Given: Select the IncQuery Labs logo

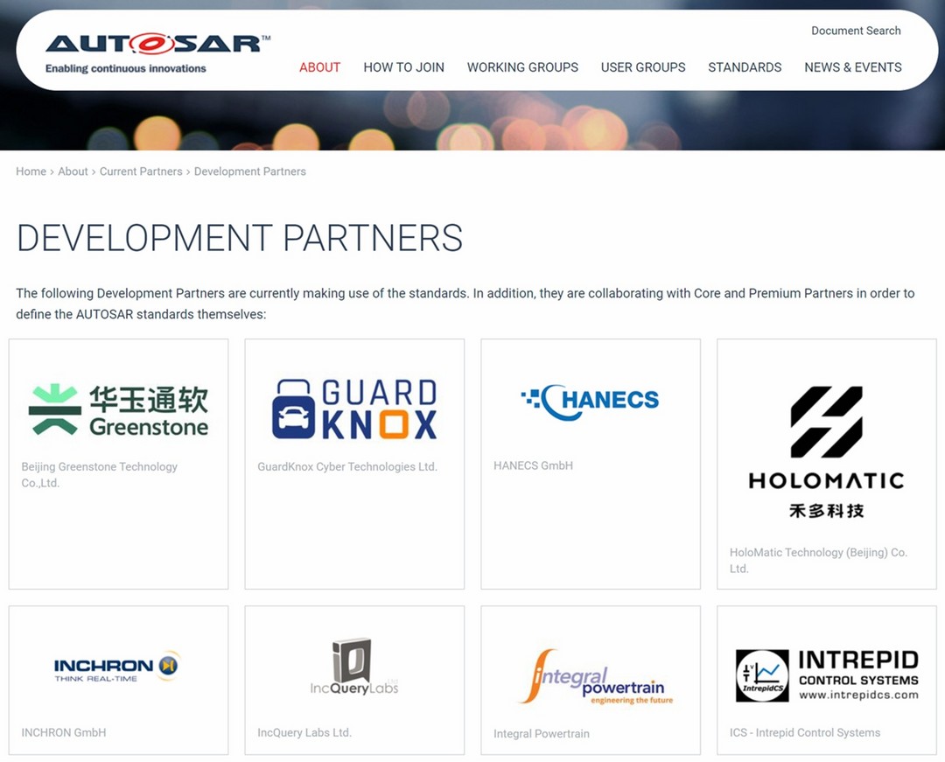Looking at the screenshot, I should (354, 667).
